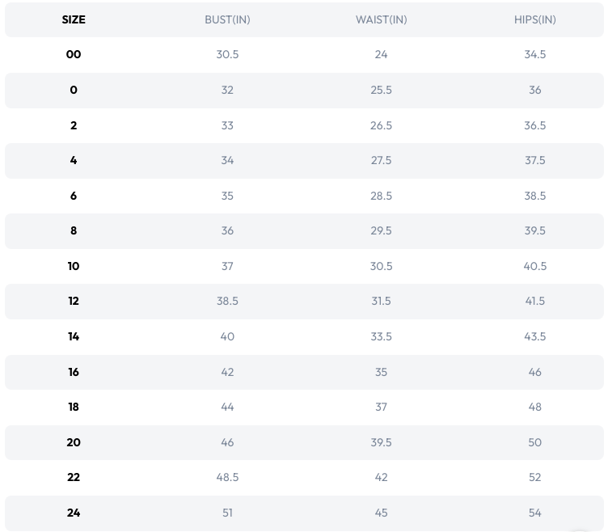Click the waist value 24 for size 00
The image size is (608, 532).
tap(381, 55)
